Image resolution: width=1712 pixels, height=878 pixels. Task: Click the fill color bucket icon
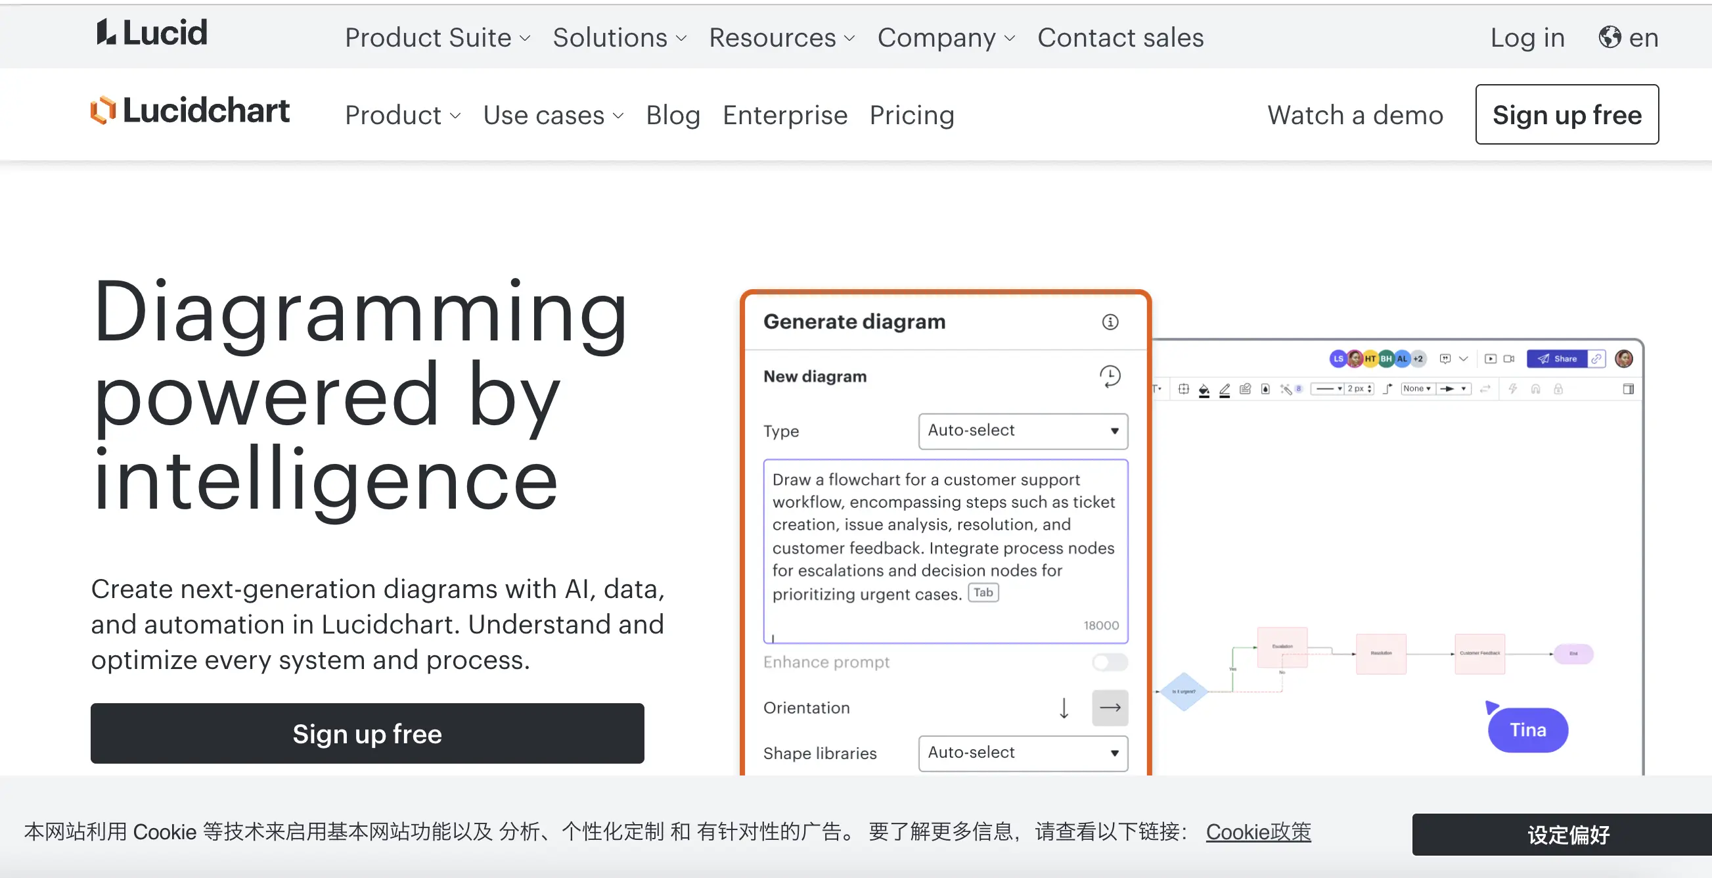pyautogui.click(x=1204, y=390)
